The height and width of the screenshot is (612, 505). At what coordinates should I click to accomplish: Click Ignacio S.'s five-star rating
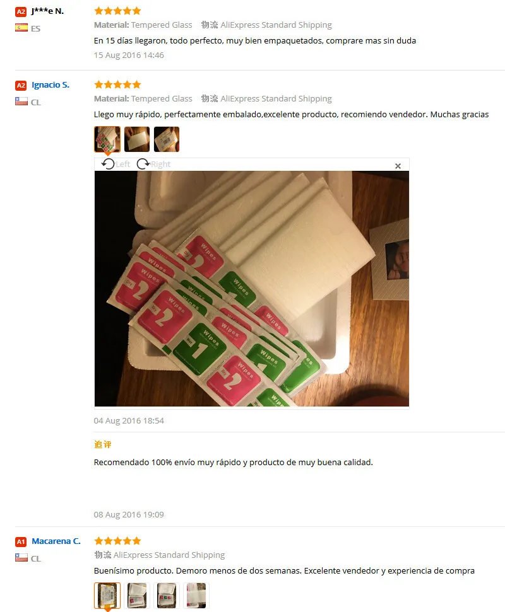pos(117,84)
